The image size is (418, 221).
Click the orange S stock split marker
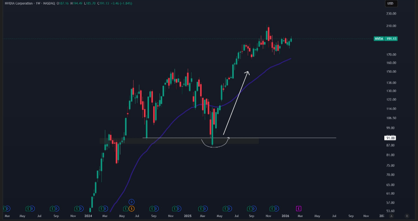click(131, 209)
